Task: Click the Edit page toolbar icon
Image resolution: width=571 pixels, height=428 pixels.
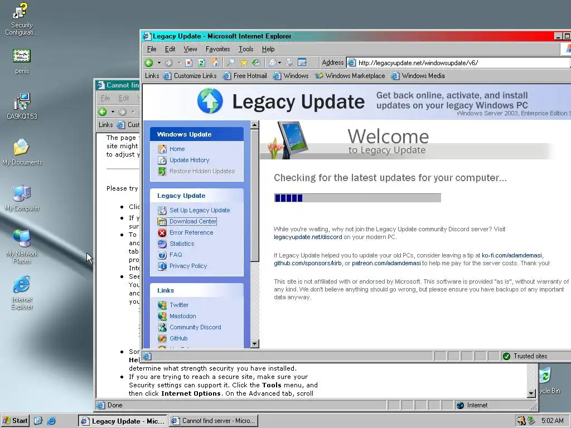Action: click(x=302, y=62)
